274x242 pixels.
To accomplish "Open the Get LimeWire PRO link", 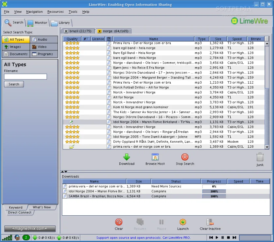I will point(176,238).
